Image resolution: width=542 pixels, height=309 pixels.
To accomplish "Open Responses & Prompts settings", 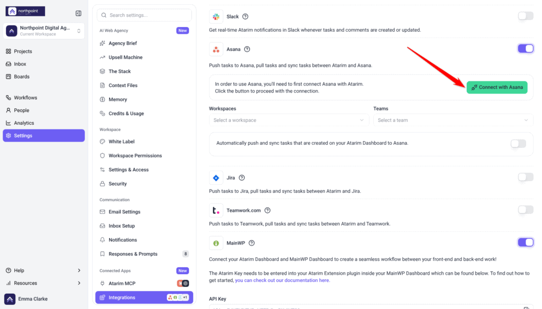I will coord(144,254).
